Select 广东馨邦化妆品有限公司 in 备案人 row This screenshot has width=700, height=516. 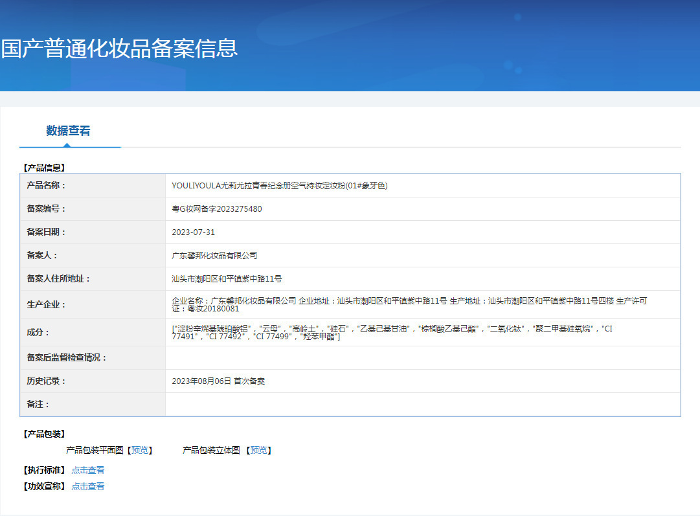click(215, 255)
